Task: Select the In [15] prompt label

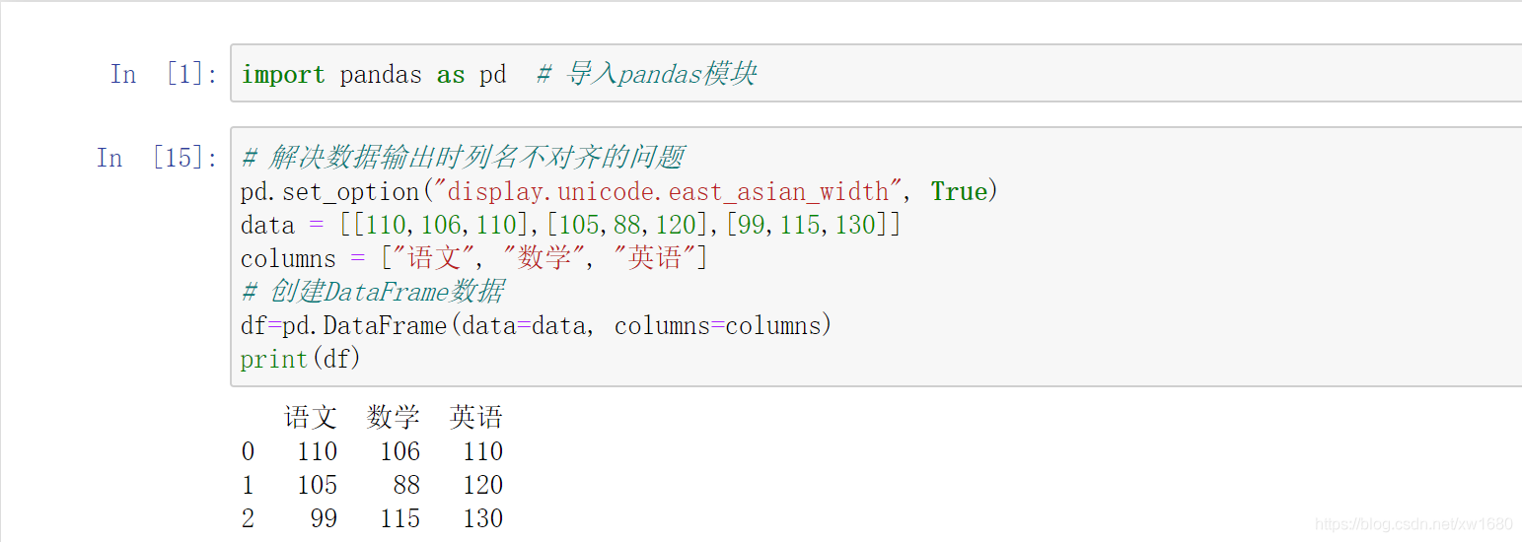Action: 157,158
